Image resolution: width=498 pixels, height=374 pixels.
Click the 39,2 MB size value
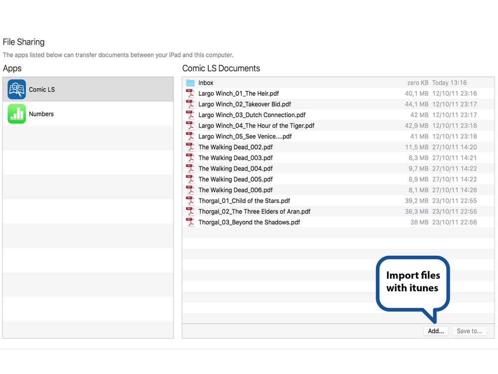416,200
